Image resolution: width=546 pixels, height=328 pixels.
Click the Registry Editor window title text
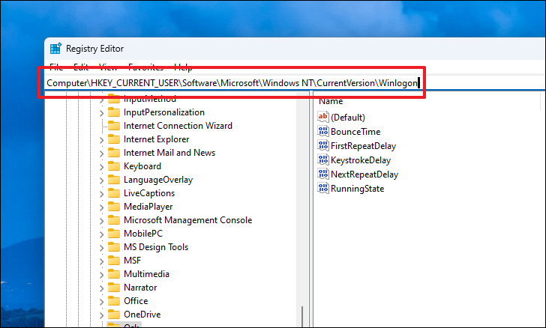(94, 49)
